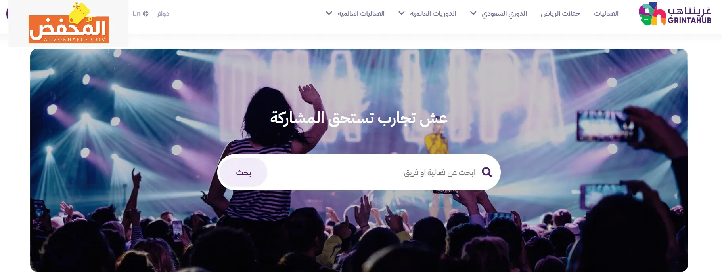Switch language to En
This screenshot has width=722, height=279.
pos(136,13)
